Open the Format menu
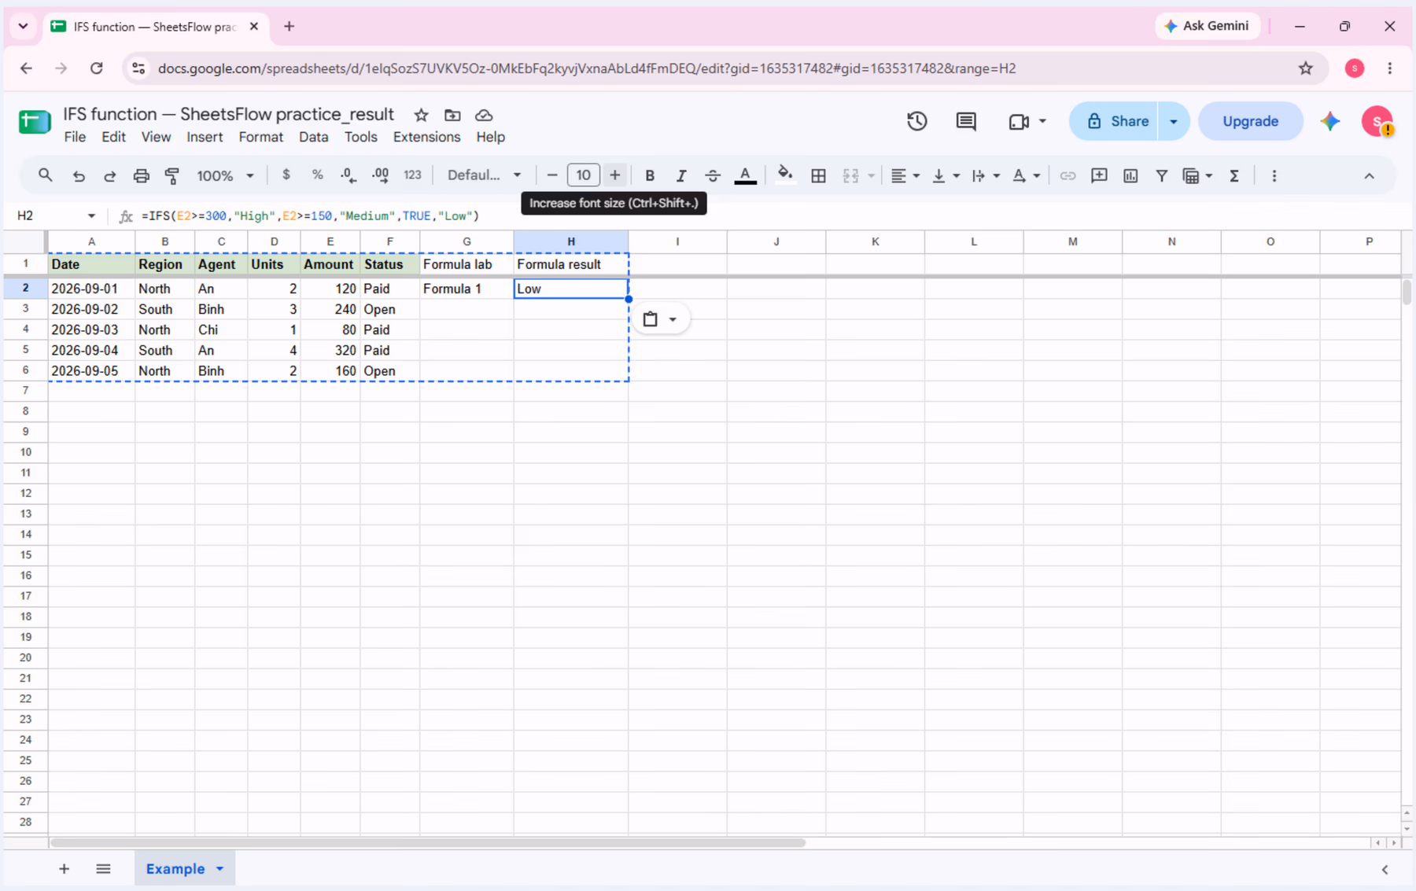 coord(260,137)
